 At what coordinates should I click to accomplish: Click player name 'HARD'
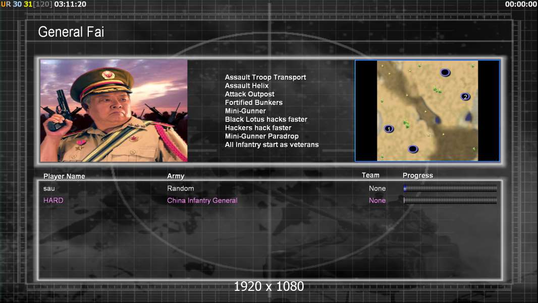(x=53, y=200)
